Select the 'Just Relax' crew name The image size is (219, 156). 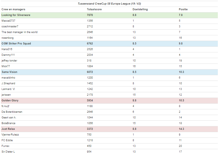pos(9,129)
